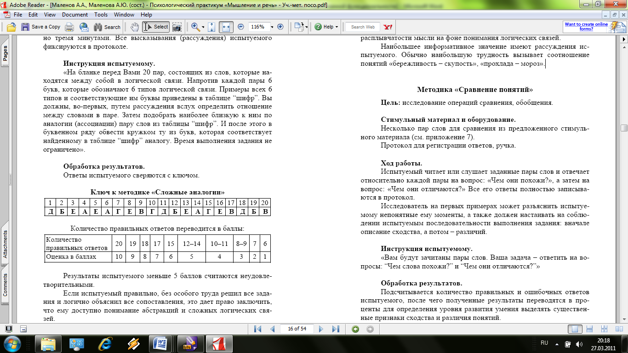Screen dimensions: 628x353
Task: Click vertical scrollbar thumb
Action: (624, 128)
